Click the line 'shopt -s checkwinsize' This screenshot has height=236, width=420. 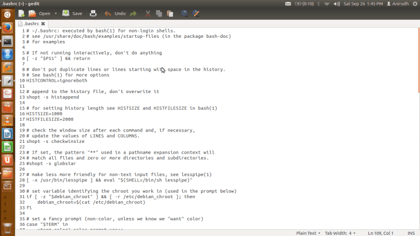tap(55, 141)
